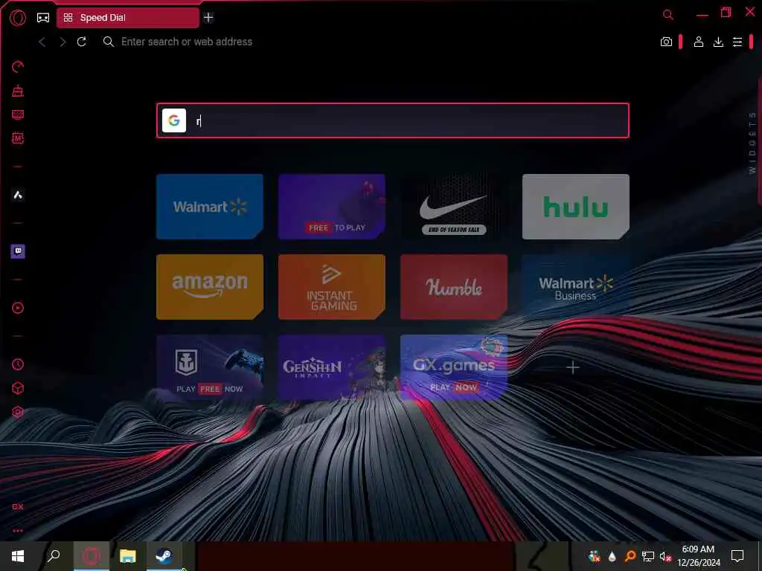Screen dimensions: 762x571
Task: Take a snapshot with camera icon
Action: 666,42
